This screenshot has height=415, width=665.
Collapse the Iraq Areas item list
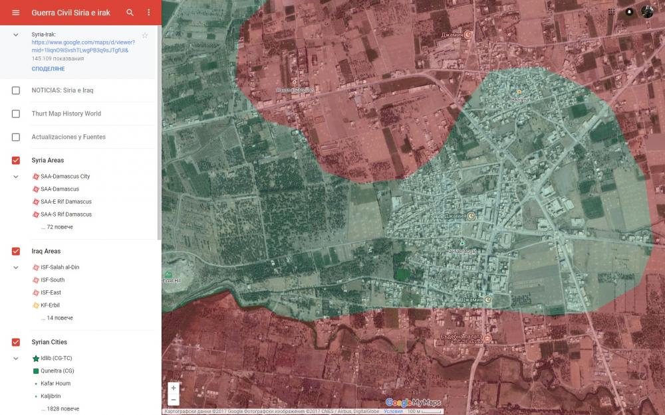point(16,268)
